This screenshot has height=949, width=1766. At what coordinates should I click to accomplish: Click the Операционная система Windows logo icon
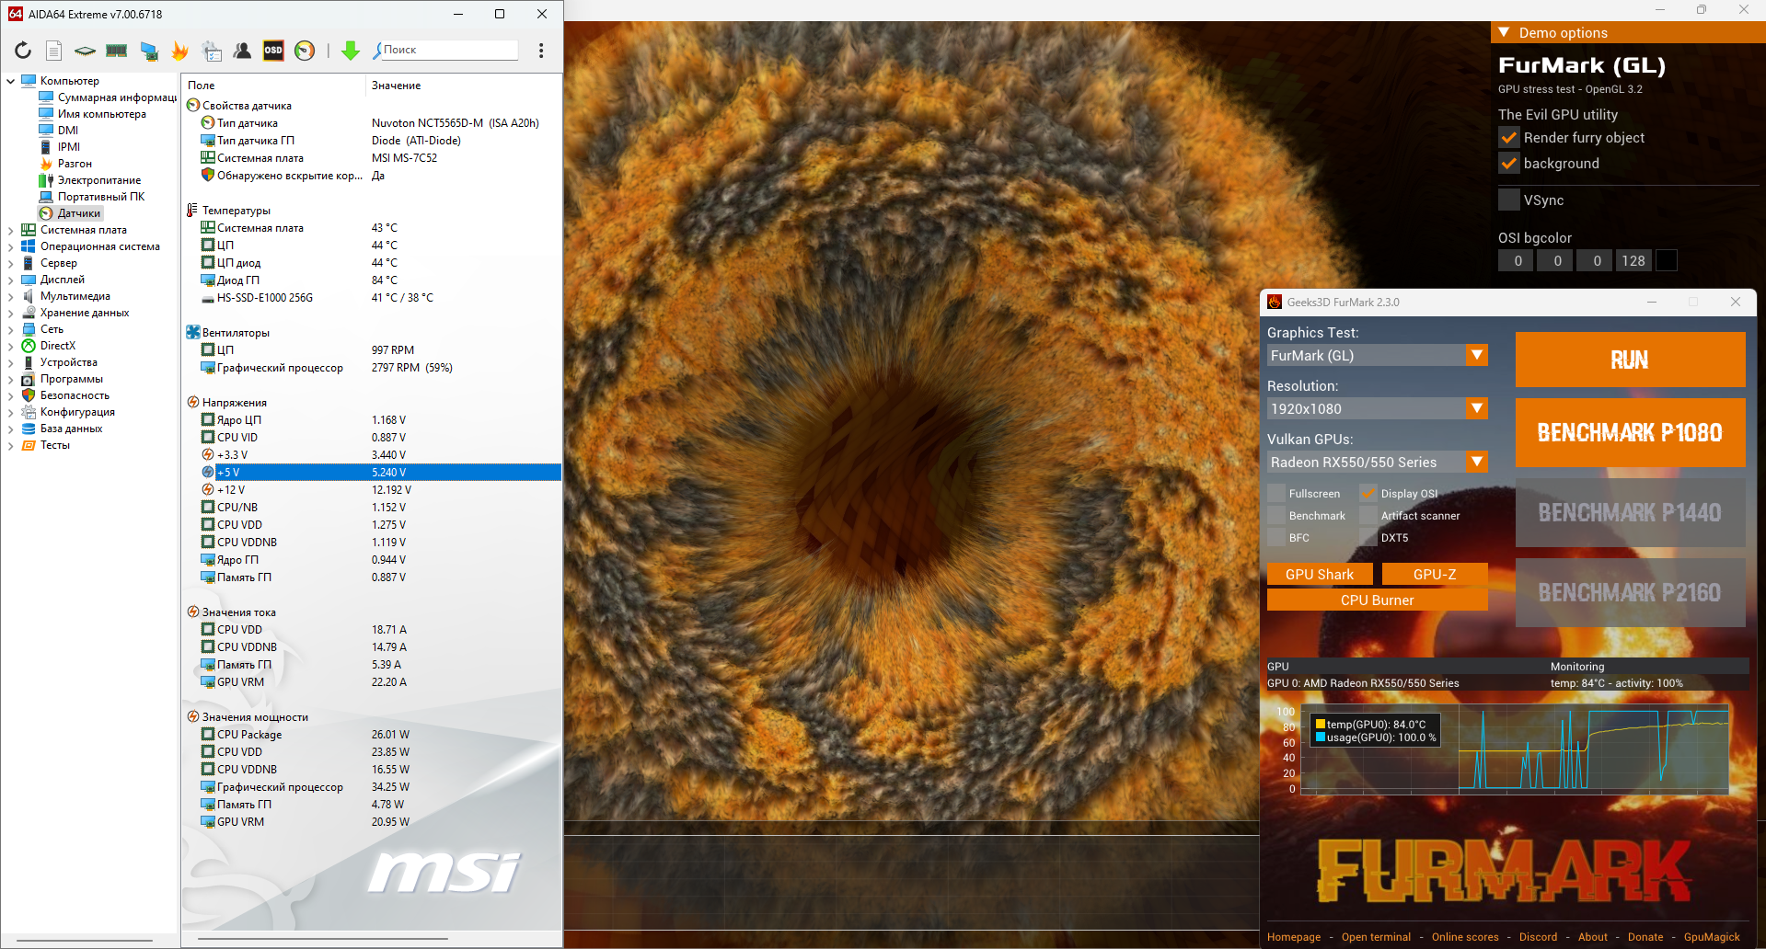(x=29, y=246)
